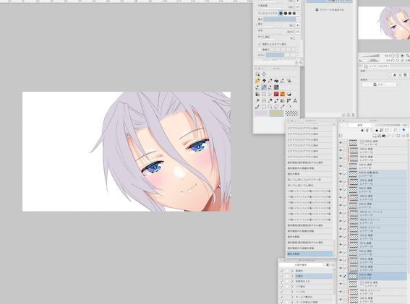Select the Auto Select magic wand tool
This screenshot has width=410, height=304.
tap(257, 100)
